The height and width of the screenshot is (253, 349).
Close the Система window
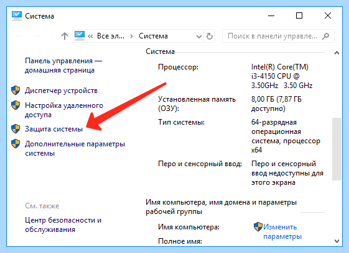pos(328,16)
